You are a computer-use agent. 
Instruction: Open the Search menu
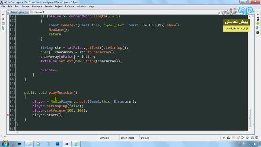48,6
